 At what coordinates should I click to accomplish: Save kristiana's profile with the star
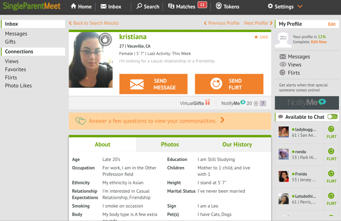261,37
